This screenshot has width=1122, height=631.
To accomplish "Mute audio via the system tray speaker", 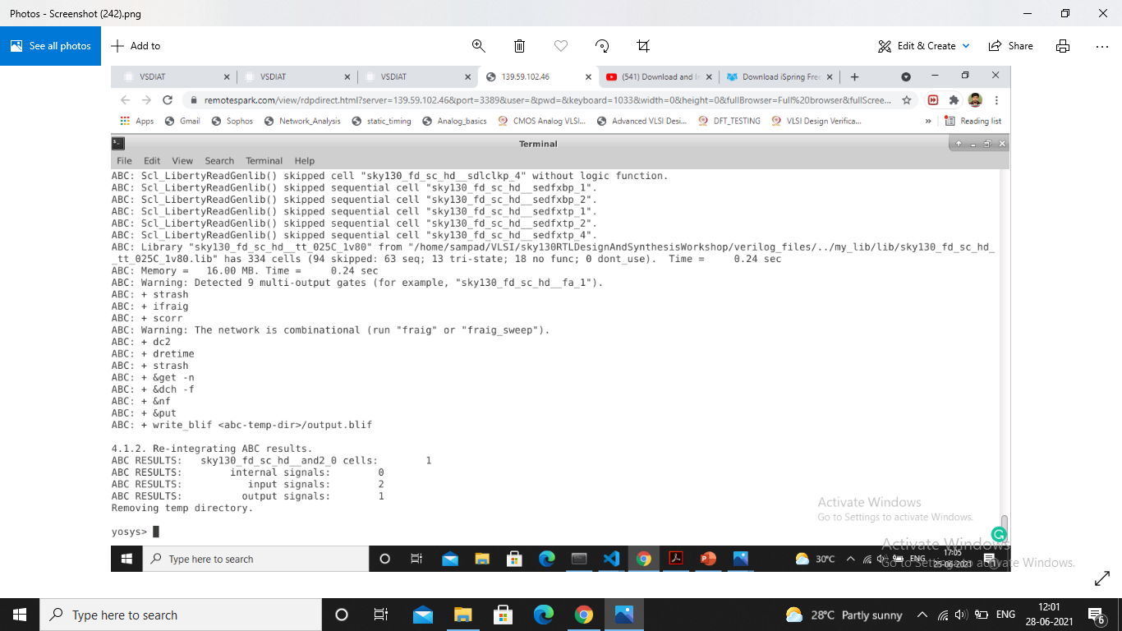I will pos(961,614).
